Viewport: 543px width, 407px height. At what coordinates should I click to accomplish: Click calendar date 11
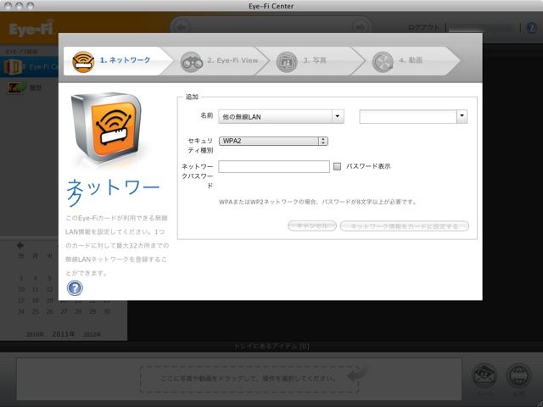36,289
